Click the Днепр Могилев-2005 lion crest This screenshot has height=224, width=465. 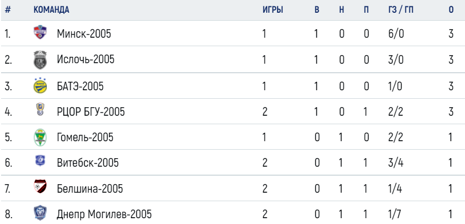pyautogui.click(x=40, y=213)
